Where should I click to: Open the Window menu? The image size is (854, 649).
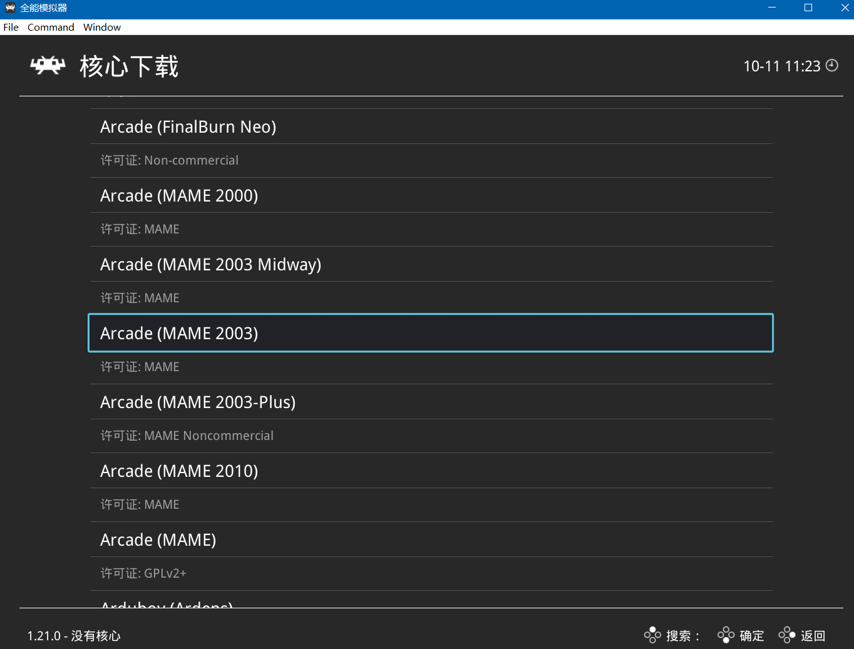[x=101, y=28]
